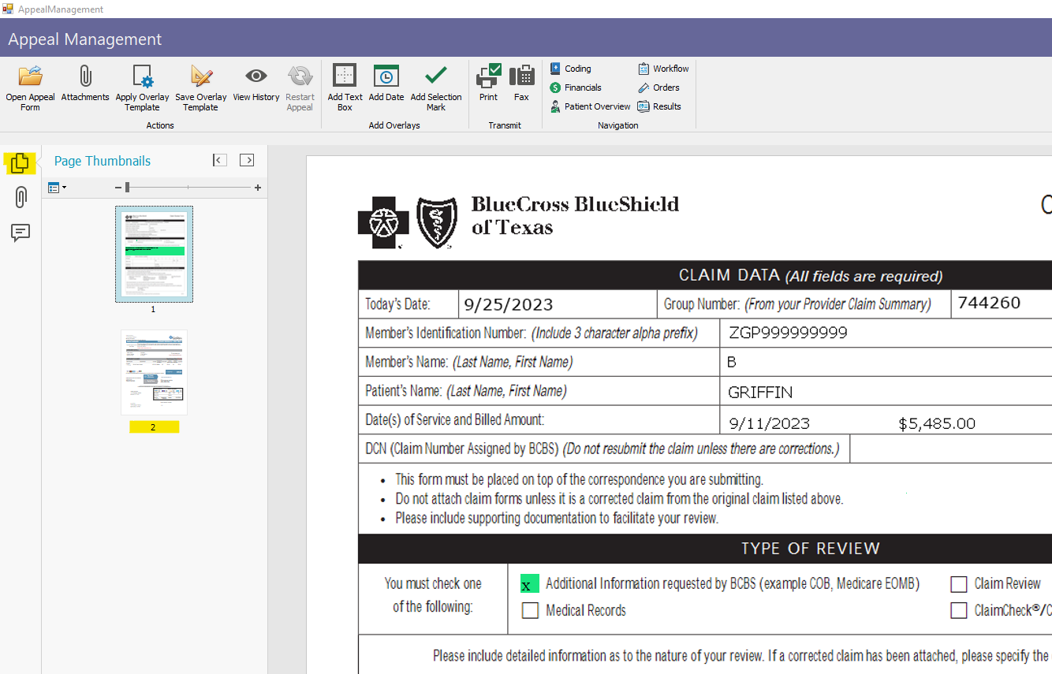Navigate to Workflow

[x=663, y=69]
